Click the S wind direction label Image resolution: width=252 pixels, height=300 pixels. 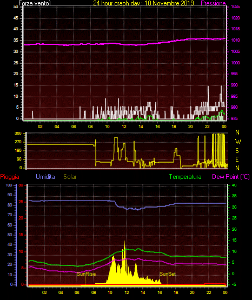coord(237,151)
